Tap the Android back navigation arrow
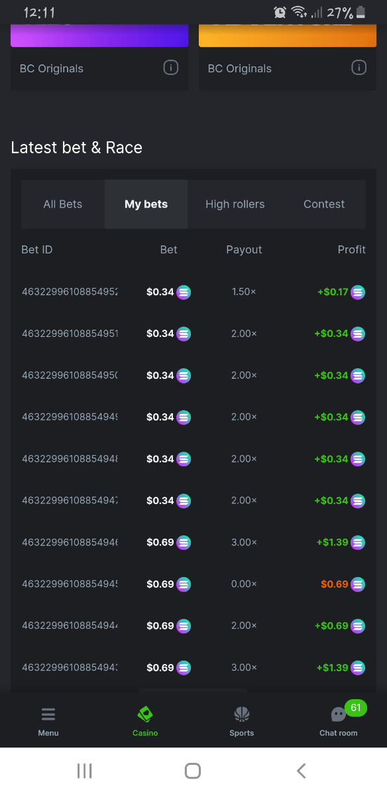 pyautogui.click(x=302, y=771)
